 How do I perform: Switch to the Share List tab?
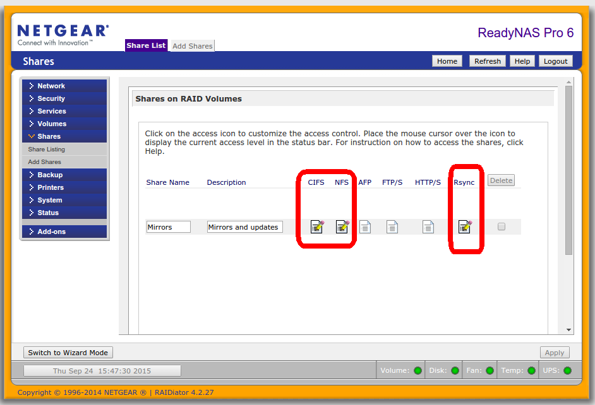pyautogui.click(x=146, y=45)
